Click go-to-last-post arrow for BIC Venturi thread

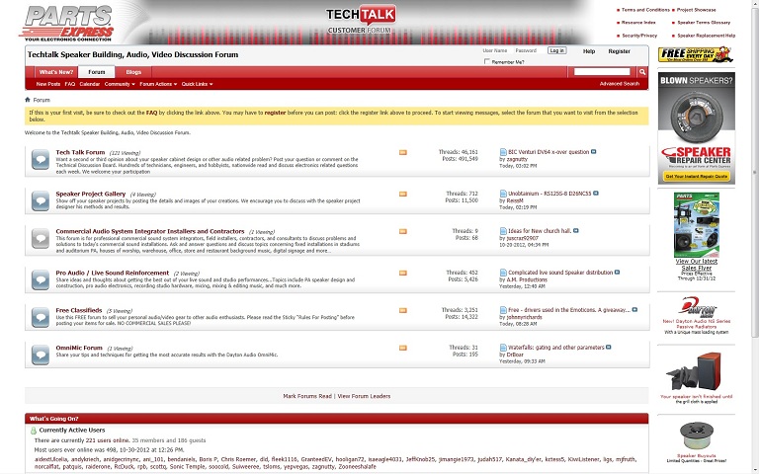(593, 152)
